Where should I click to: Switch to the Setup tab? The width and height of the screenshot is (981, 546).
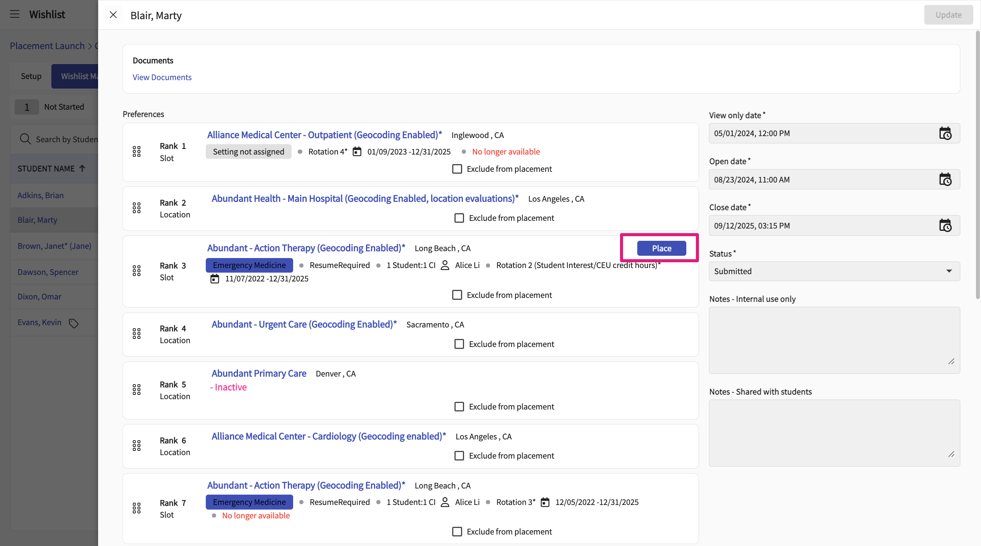[x=31, y=76]
